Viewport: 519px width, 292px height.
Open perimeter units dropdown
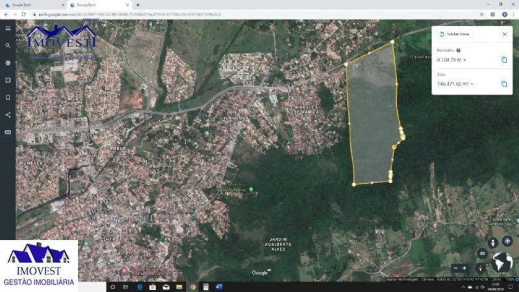click(x=464, y=60)
